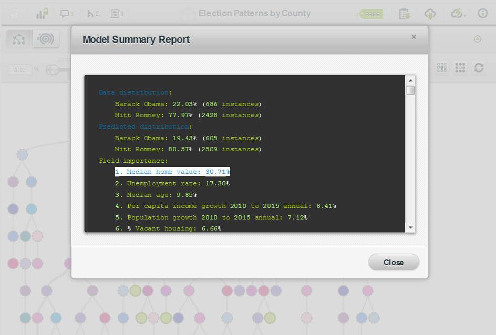The image size is (496, 335).
Task: Click the report scrollbar thumb
Action: click(410, 90)
